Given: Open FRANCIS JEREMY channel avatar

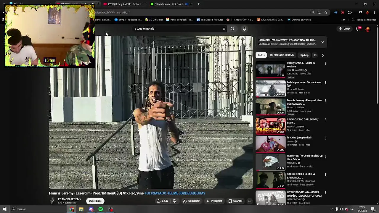Looking at the screenshot, I should point(53,201).
